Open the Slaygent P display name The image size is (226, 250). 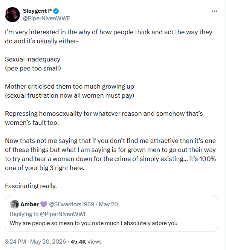[x=37, y=11]
